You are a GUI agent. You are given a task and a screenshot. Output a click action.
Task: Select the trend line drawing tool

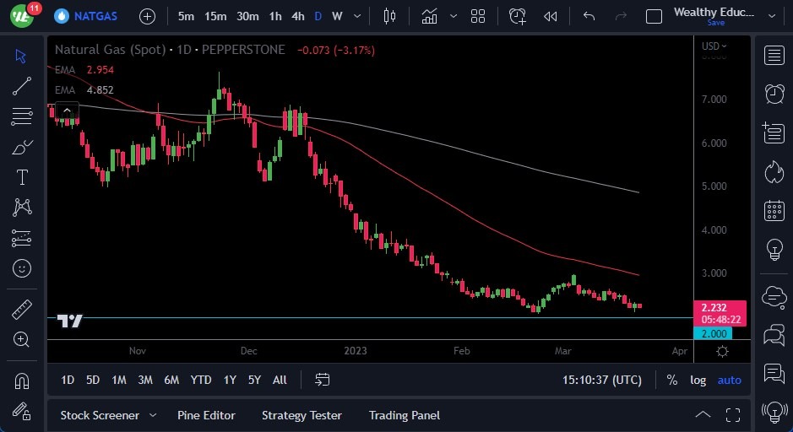click(22, 86)
